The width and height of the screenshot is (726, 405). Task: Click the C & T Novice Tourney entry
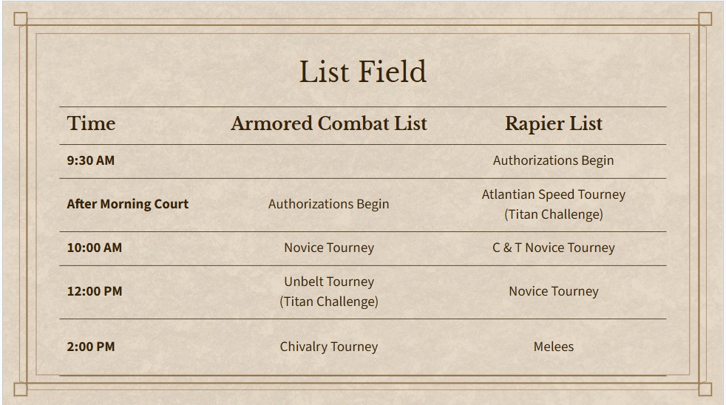(553, 248)
